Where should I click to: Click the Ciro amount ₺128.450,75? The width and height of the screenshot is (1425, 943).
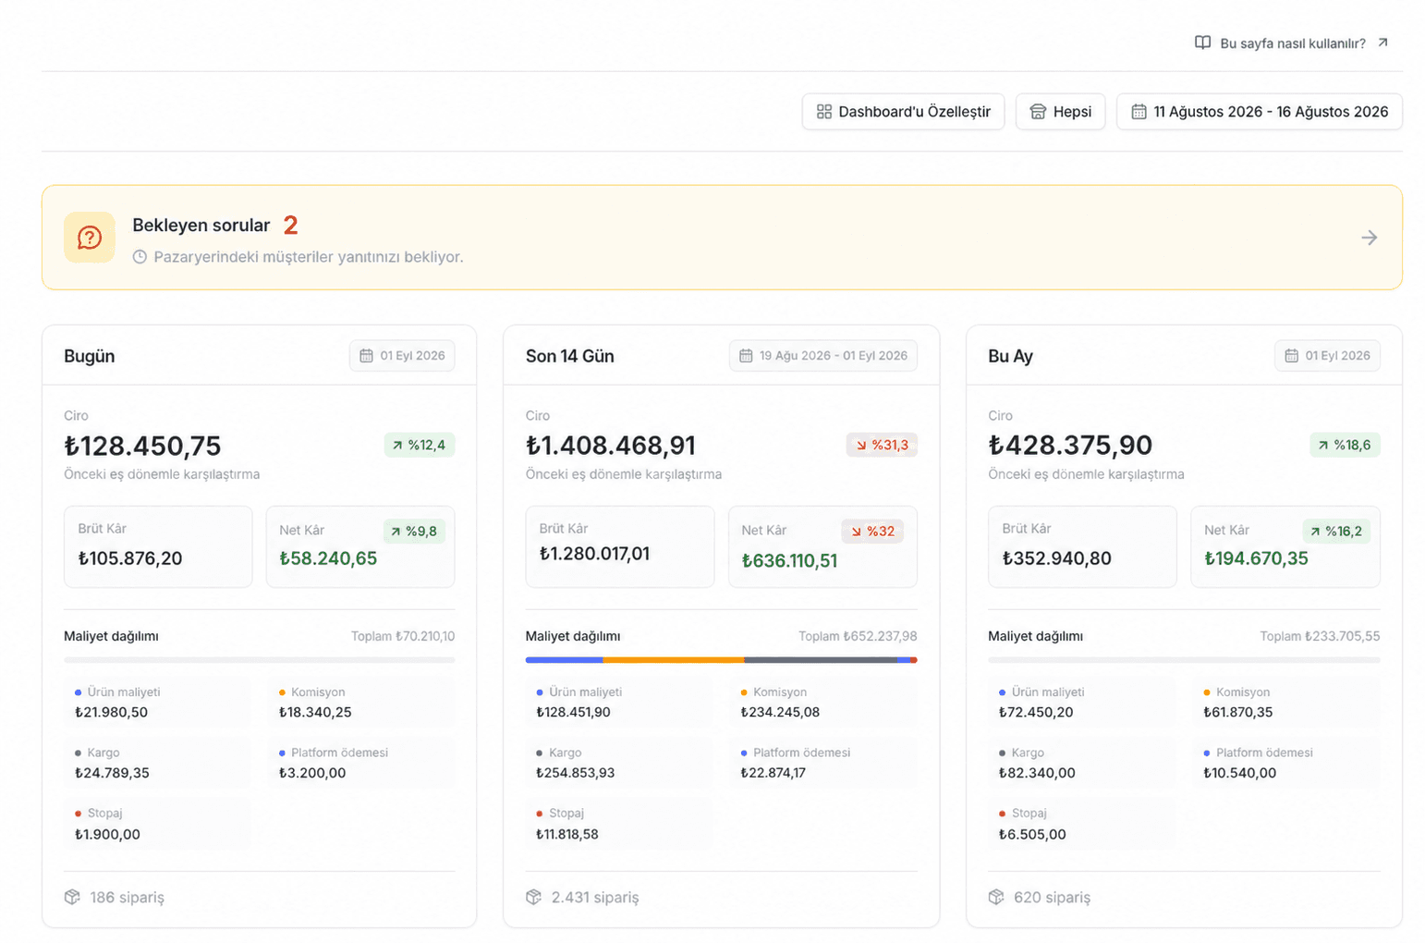click(x=142, y=446)
